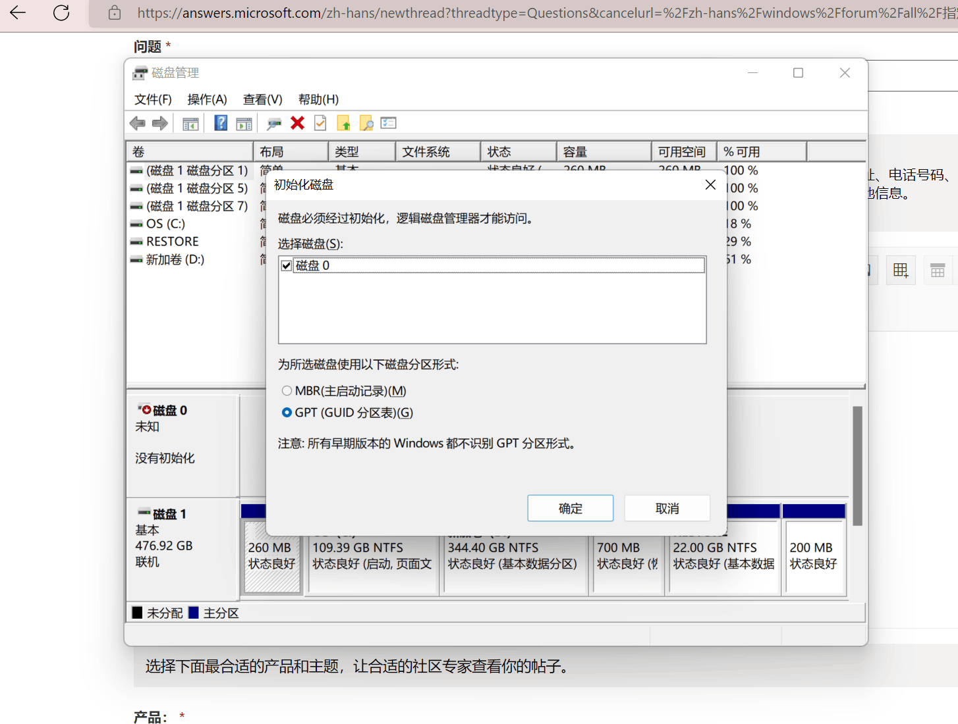
Task: Click the 状态 column header
Action: 519,152
